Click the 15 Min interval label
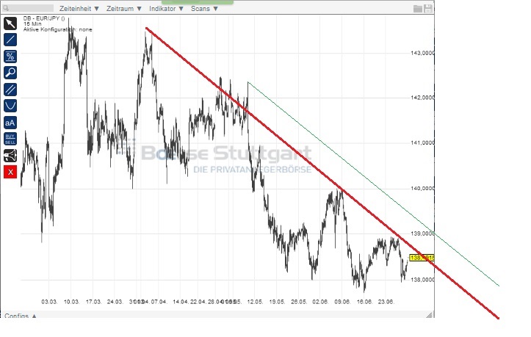Viewport: 531px width, 337px height. click(x=32, y=24)
